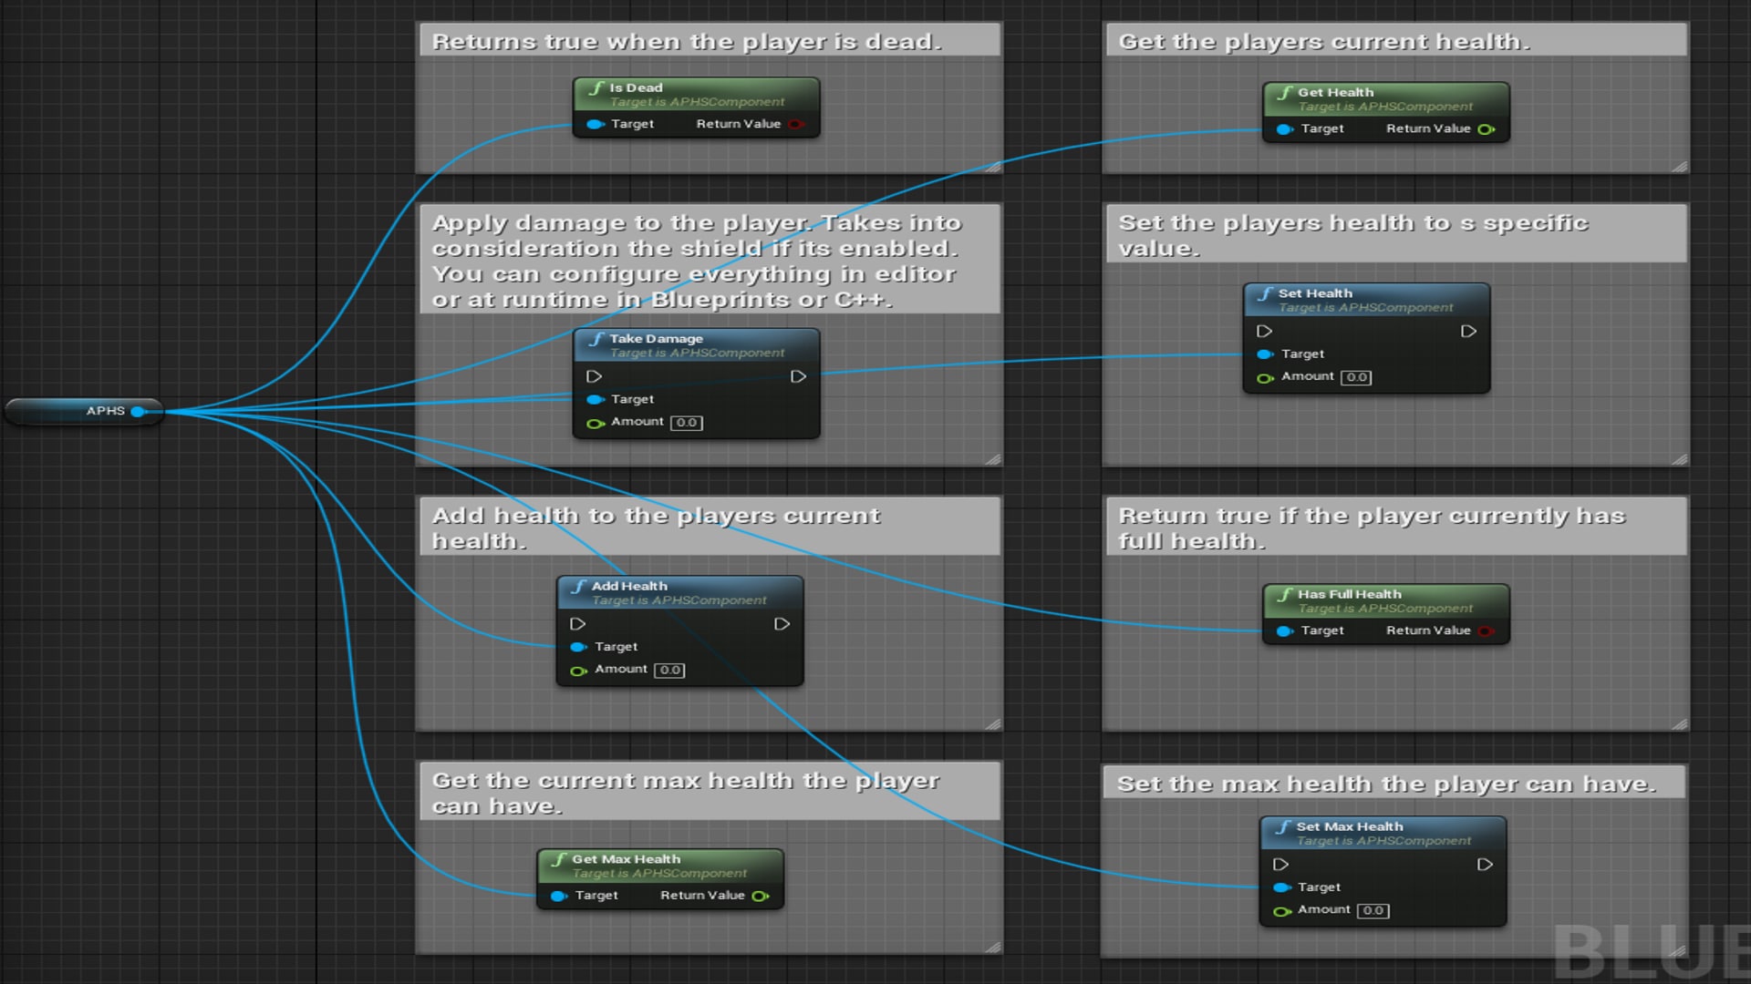Viewport: 1751px width, 984px height.
Task: Click the Get Health function icon
Action: pyautogui.click(x=1286, y=92)
